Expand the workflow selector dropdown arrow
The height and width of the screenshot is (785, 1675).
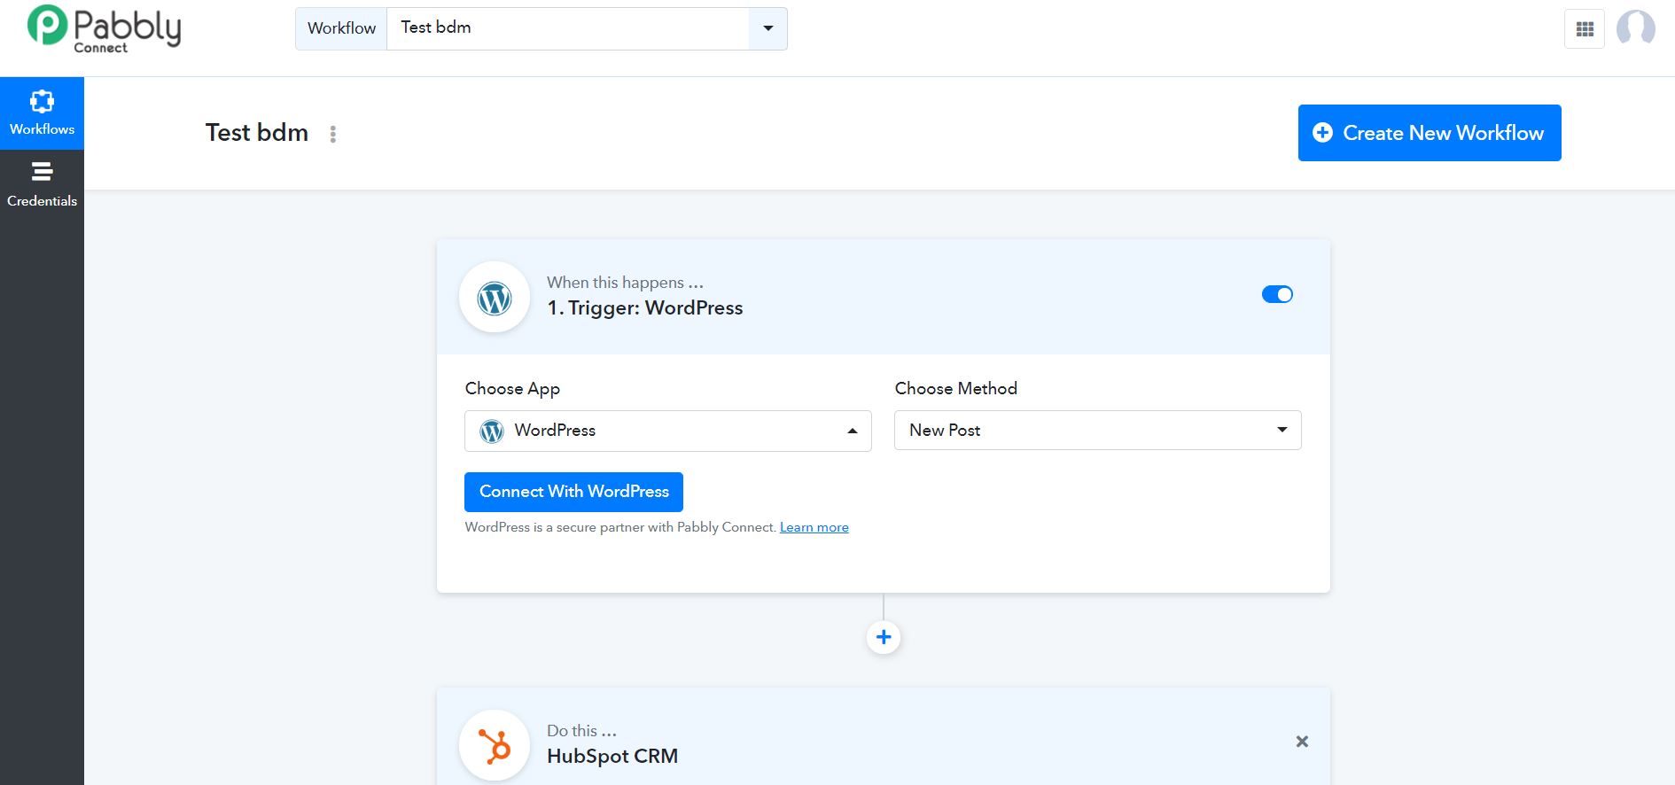pos(767,28)
